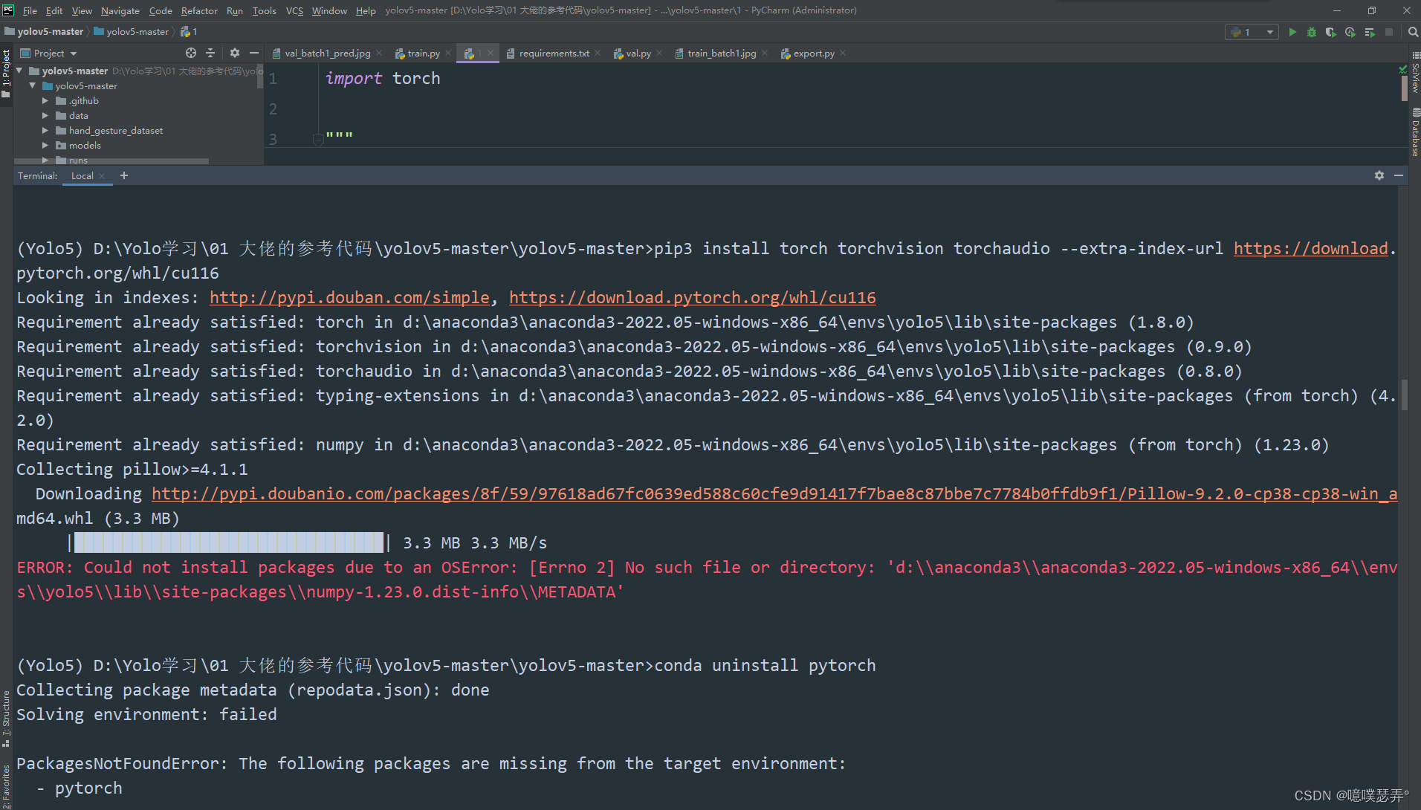Screen dimensions: 1421x810
Task: Click yolov5-master root breadcrumb
Action: click(44, 31)
